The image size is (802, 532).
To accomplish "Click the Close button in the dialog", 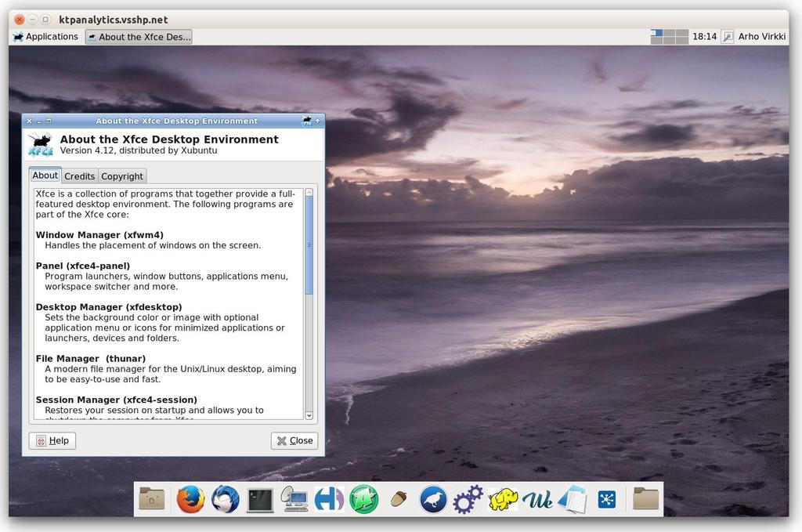I will tap(294, 441).
